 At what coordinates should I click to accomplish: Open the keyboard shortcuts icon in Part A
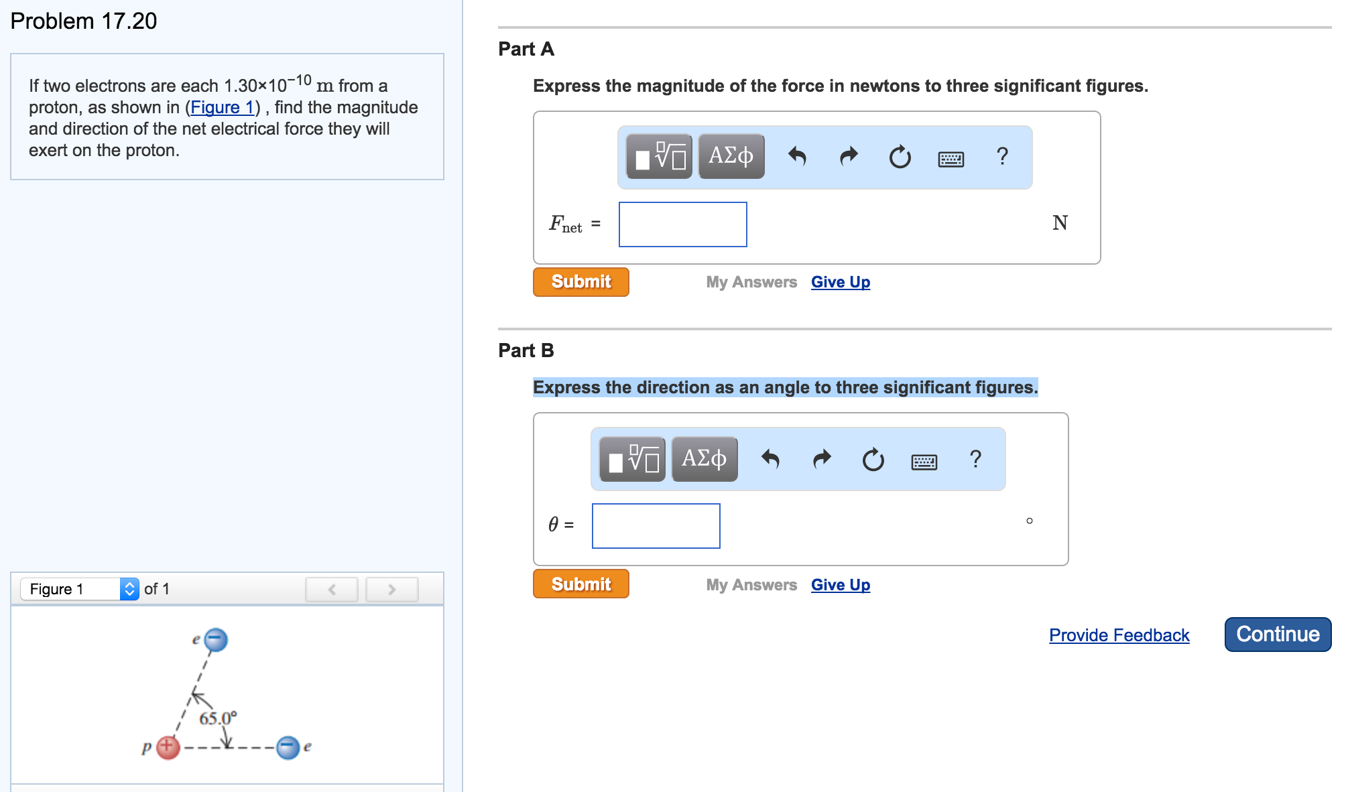point(951,158)
